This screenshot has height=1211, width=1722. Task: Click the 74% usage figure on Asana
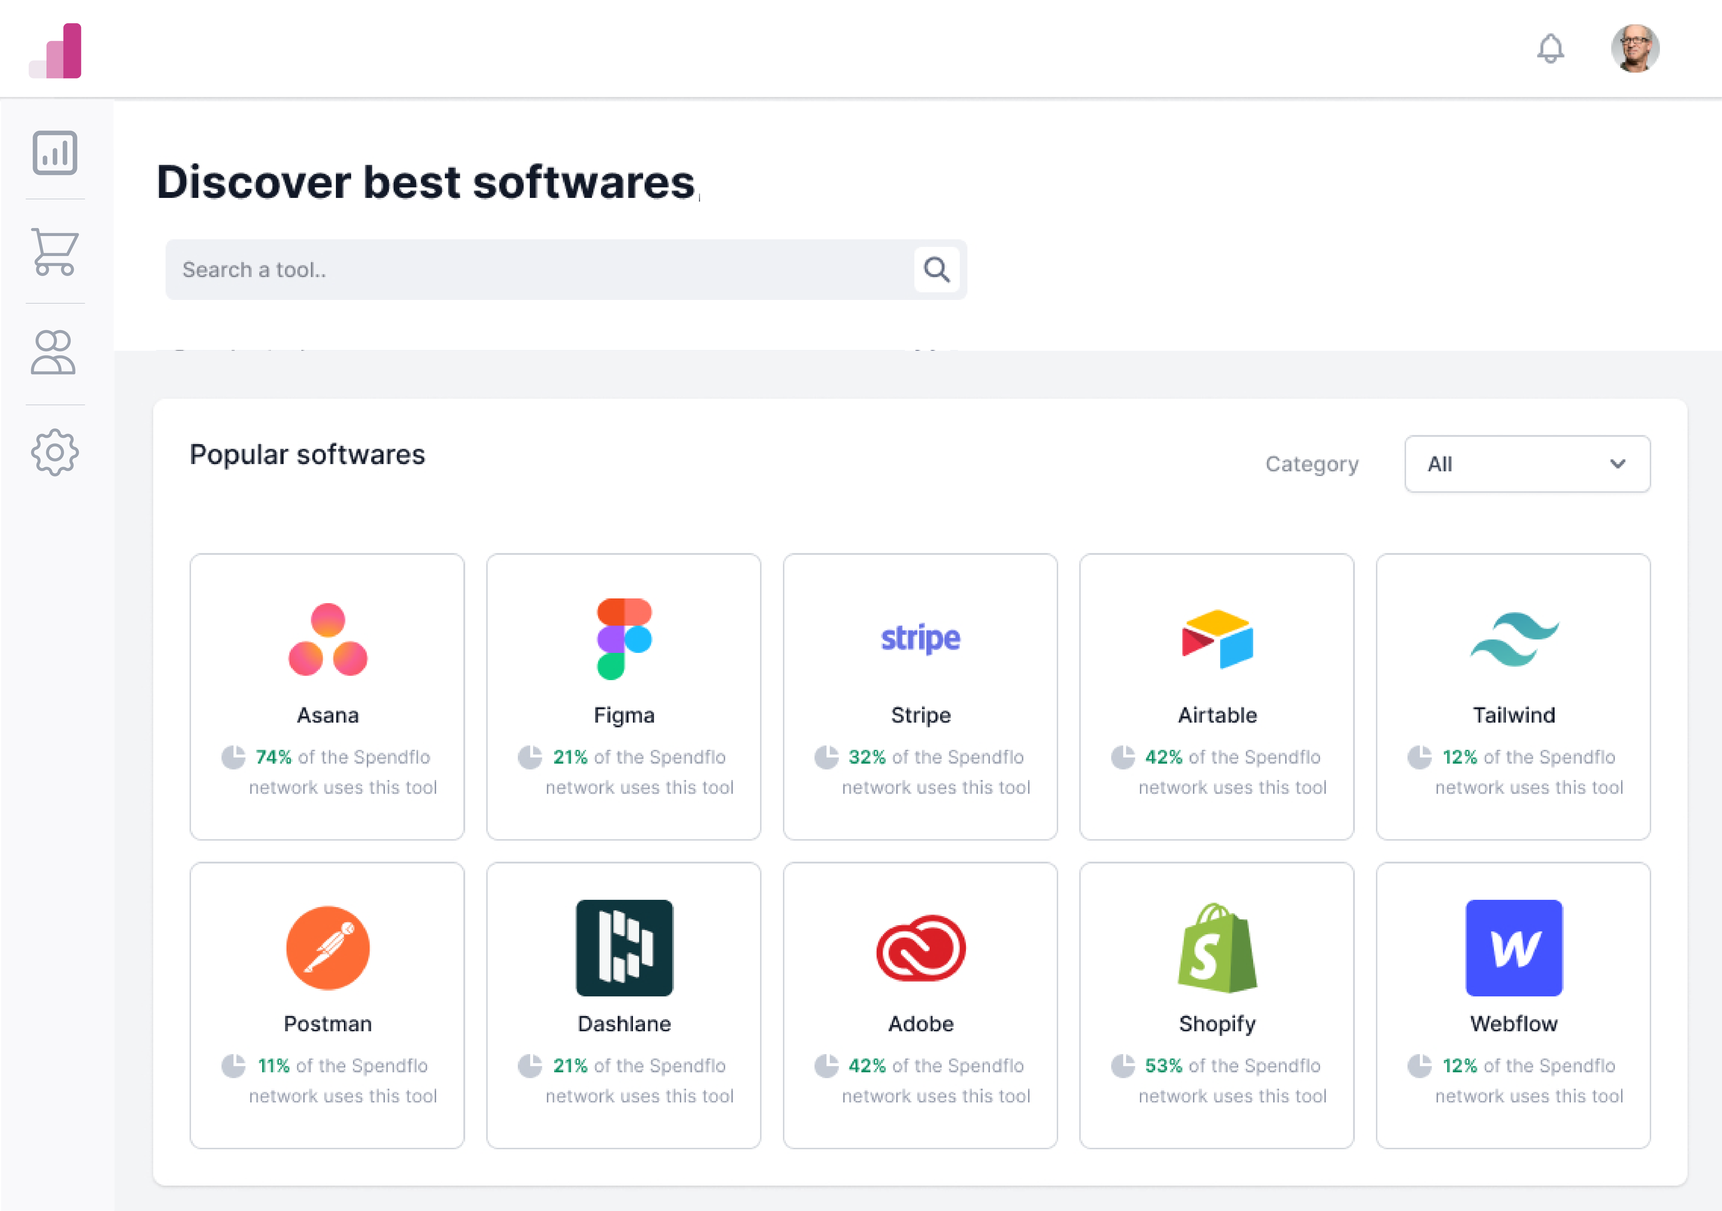tap(273, 757)
